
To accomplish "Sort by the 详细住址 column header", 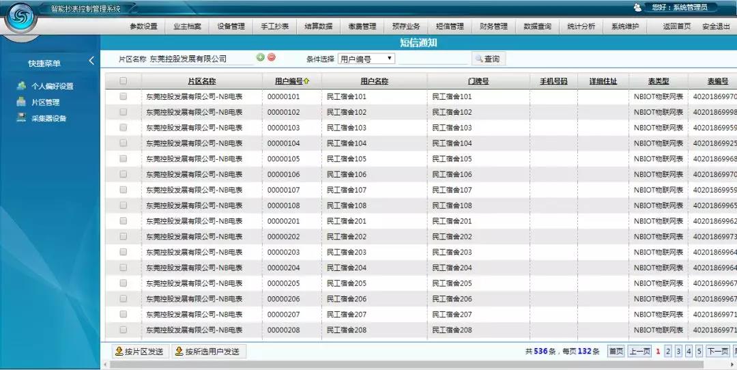I will pyautogui.click(x=603, y=81).
